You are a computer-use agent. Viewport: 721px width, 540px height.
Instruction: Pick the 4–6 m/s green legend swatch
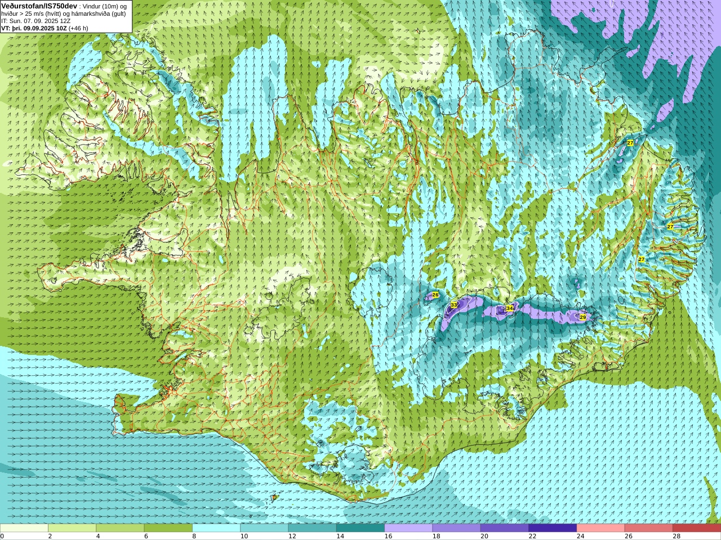[x=120, y=528]
